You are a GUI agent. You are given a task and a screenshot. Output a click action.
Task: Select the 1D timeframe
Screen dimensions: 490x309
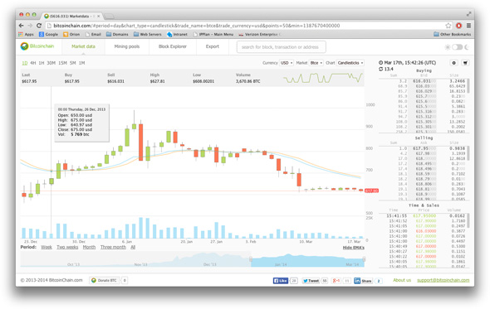tap(25, 63)
